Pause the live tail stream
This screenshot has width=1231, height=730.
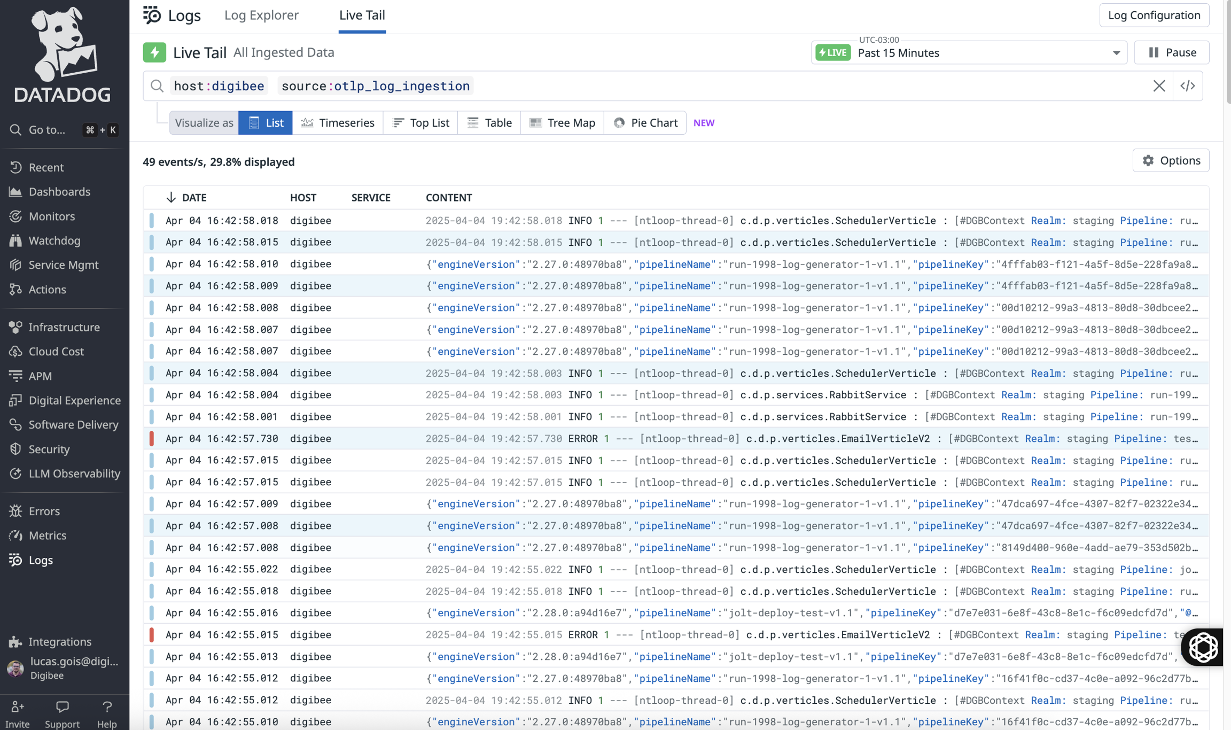1172,52
